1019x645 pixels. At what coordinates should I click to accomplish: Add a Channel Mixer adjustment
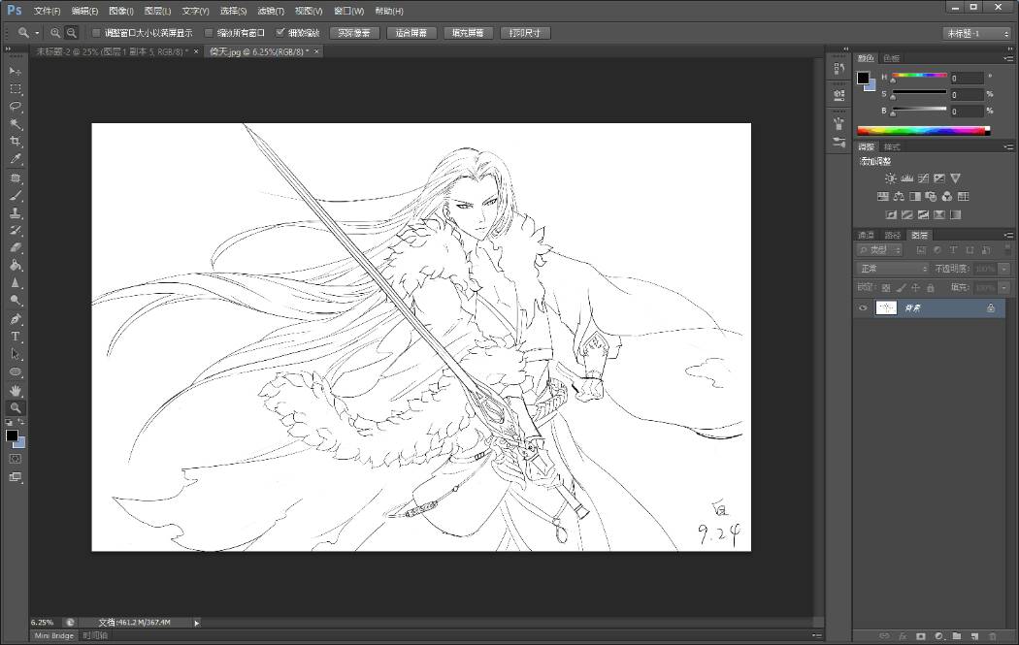[947, 196]
